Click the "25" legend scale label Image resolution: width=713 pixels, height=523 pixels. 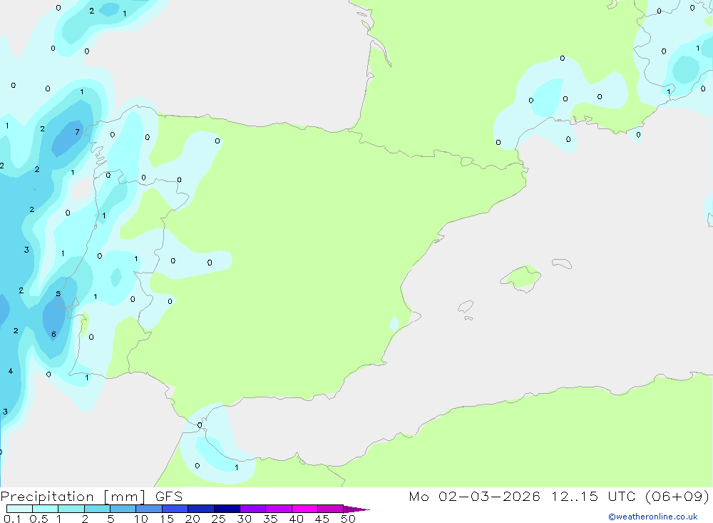(x=219, y=519)
